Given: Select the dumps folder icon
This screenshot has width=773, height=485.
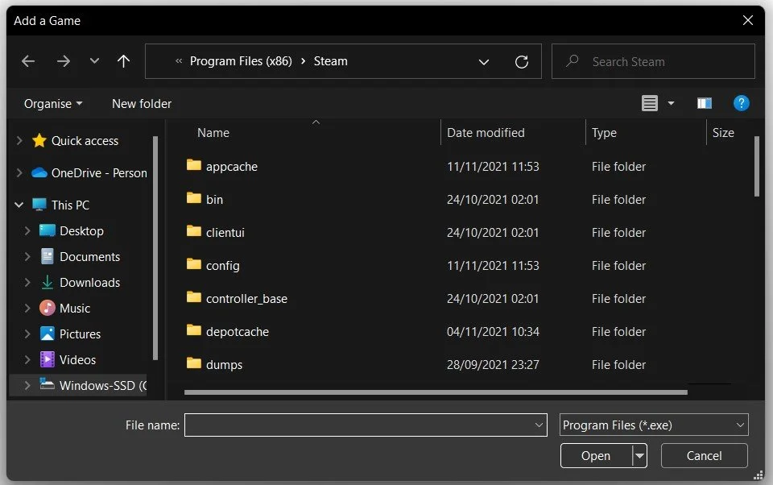Looking at the screenshot, I should click(194, 363).
